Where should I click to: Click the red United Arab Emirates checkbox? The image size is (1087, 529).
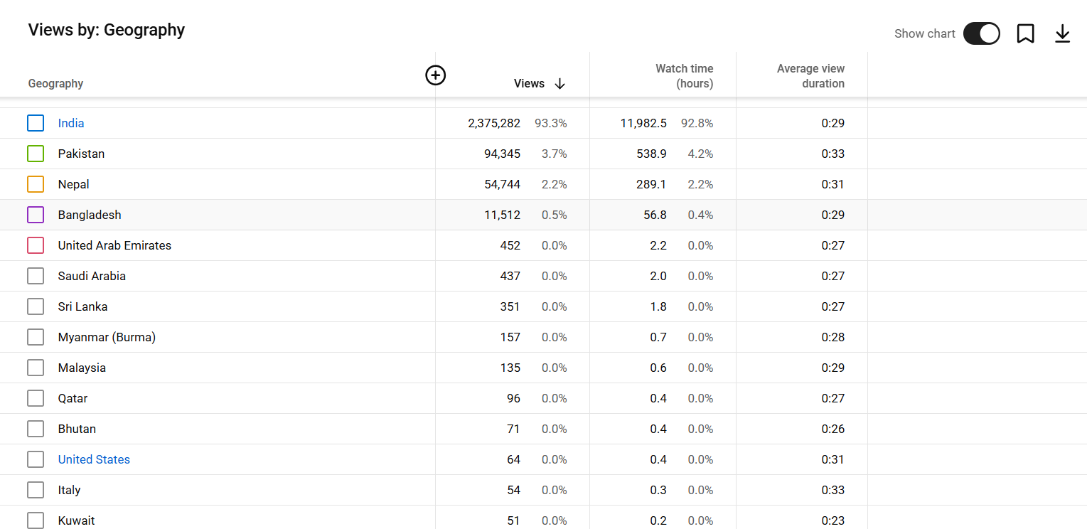(x=36, y=245)
